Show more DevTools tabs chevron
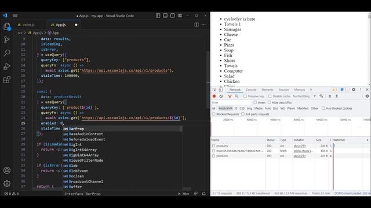The height and width of the screenshot is (208, 371). 311,90
